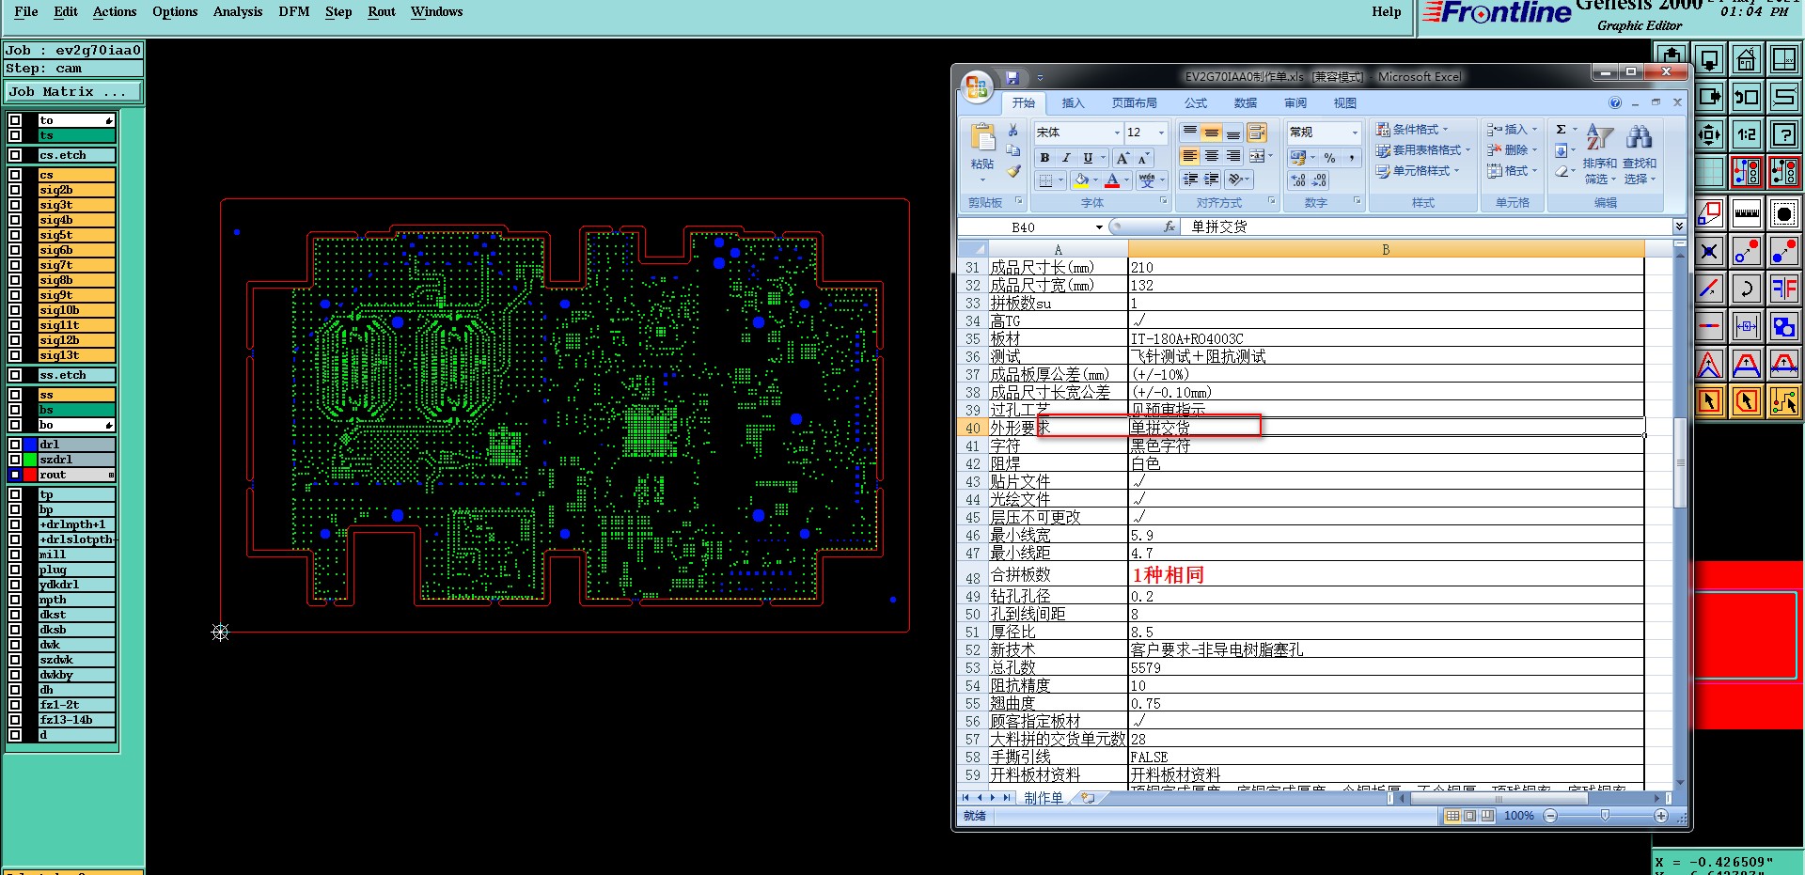Screen dimensions: 1805x875
Task: Select the drlslotpth layer name
Action: [76, 539]
